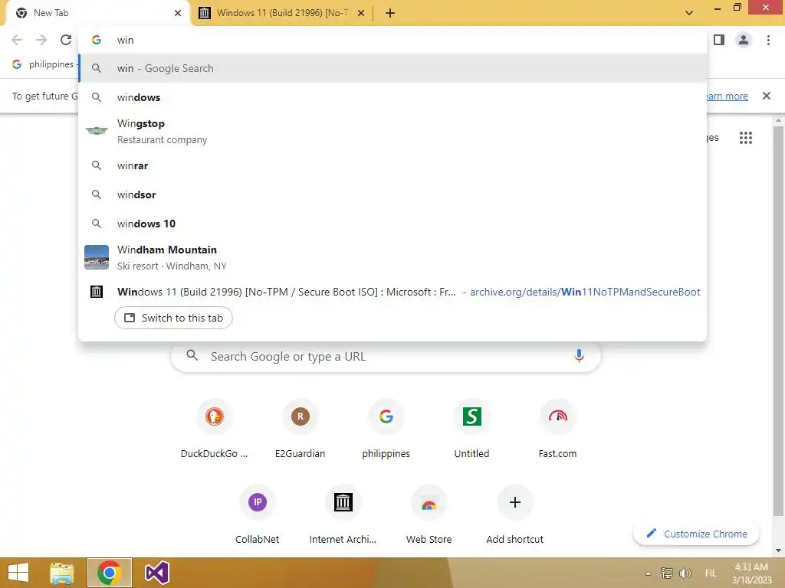Click the browser back arrow
The image size is (785, 588).
[17, 40]
